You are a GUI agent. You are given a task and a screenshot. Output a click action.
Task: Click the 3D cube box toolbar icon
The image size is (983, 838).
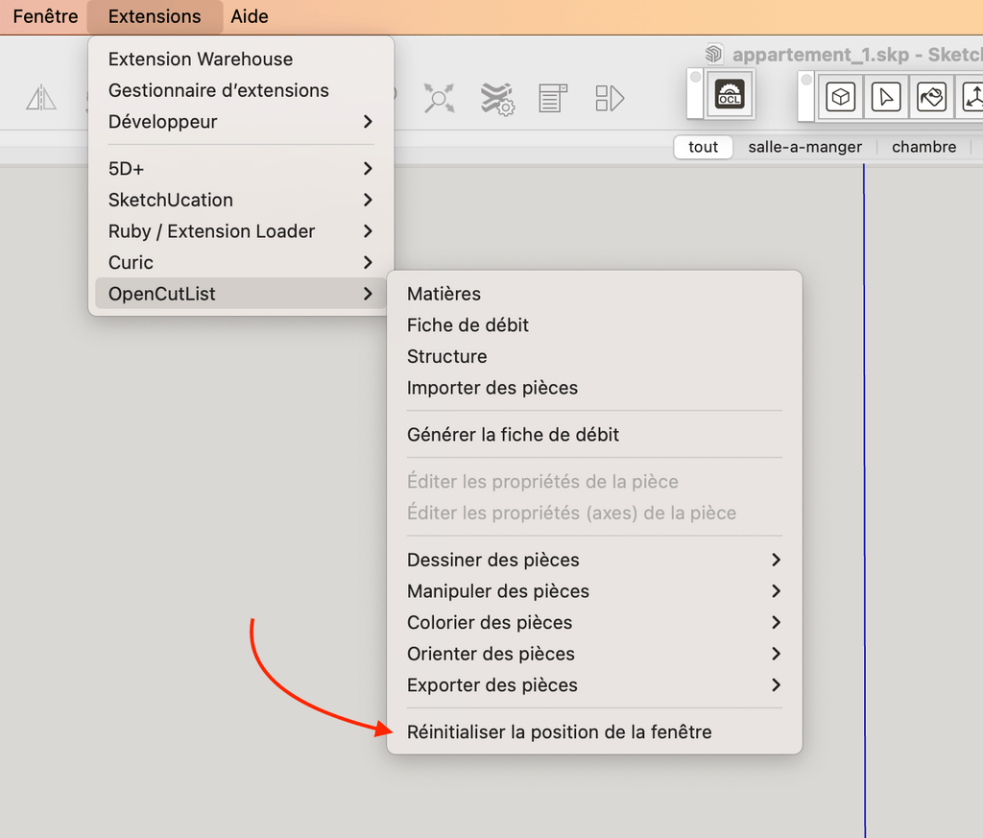click(841, 97)
